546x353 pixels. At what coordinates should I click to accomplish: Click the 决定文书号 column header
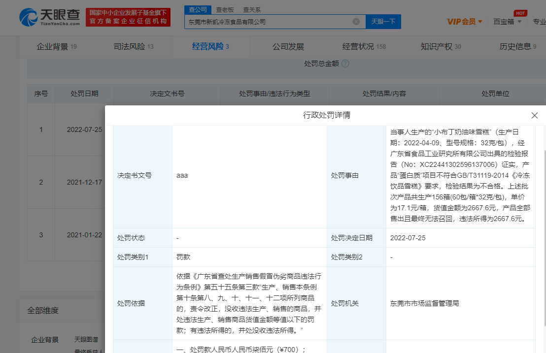point(167,94)
